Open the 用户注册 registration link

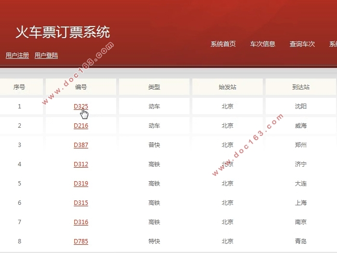click(17, 55)
